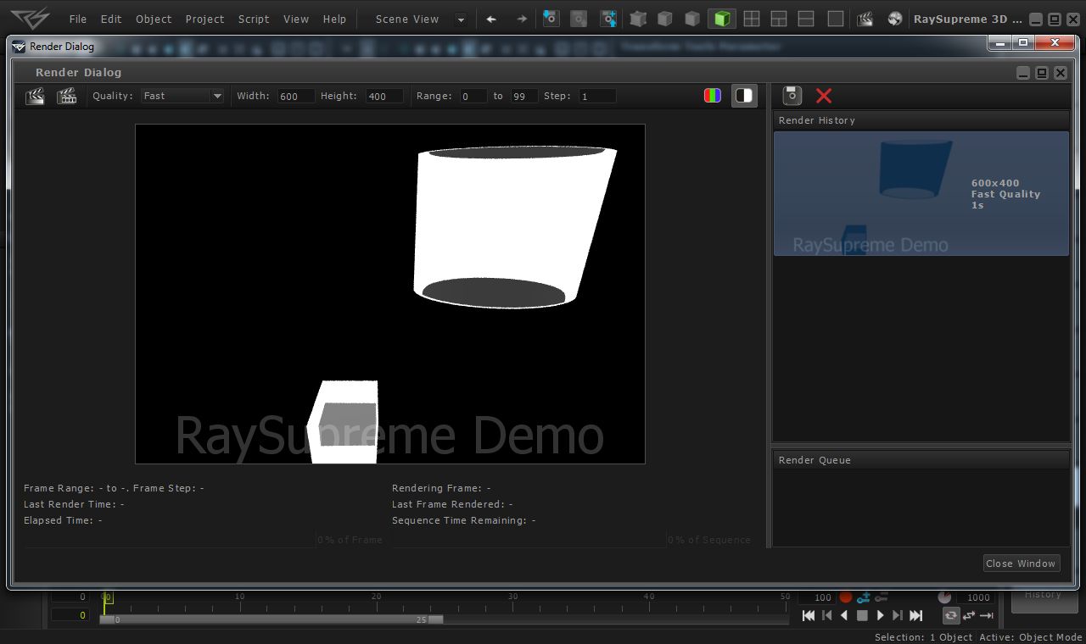1086x644 pixels.
Task: Delete render with the red X icon
Action: [824, 96]
